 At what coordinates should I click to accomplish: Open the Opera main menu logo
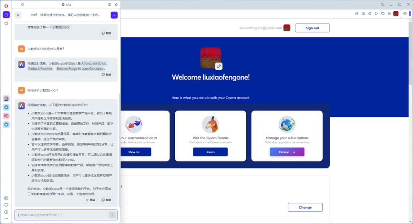pos(7,6)
